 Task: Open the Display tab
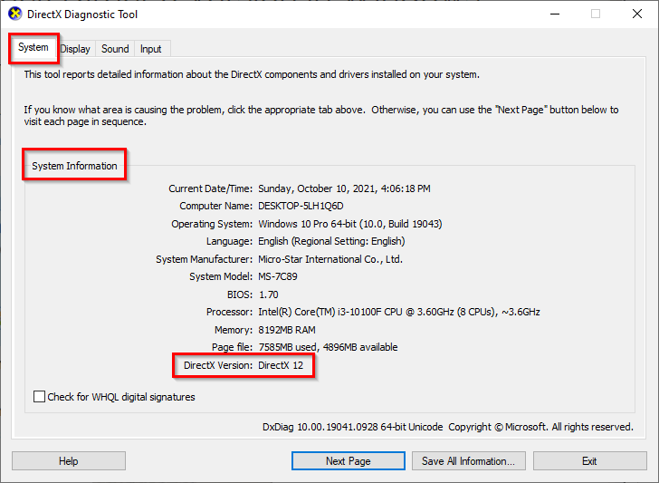pos(75,49)
